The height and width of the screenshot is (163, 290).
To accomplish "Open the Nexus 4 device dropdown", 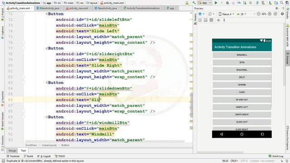I will [x=227, y=14].
